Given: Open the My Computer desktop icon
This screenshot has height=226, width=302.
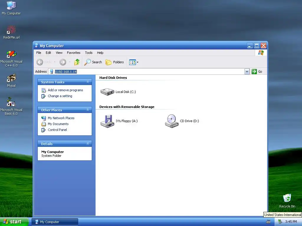Looking at the screenshot, I should pyautogui.click(x=11, y=8).
